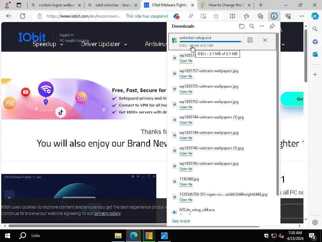Open a new tab
Image resolution: width=322 pixels, height=242 pixels.
(261, 5)
